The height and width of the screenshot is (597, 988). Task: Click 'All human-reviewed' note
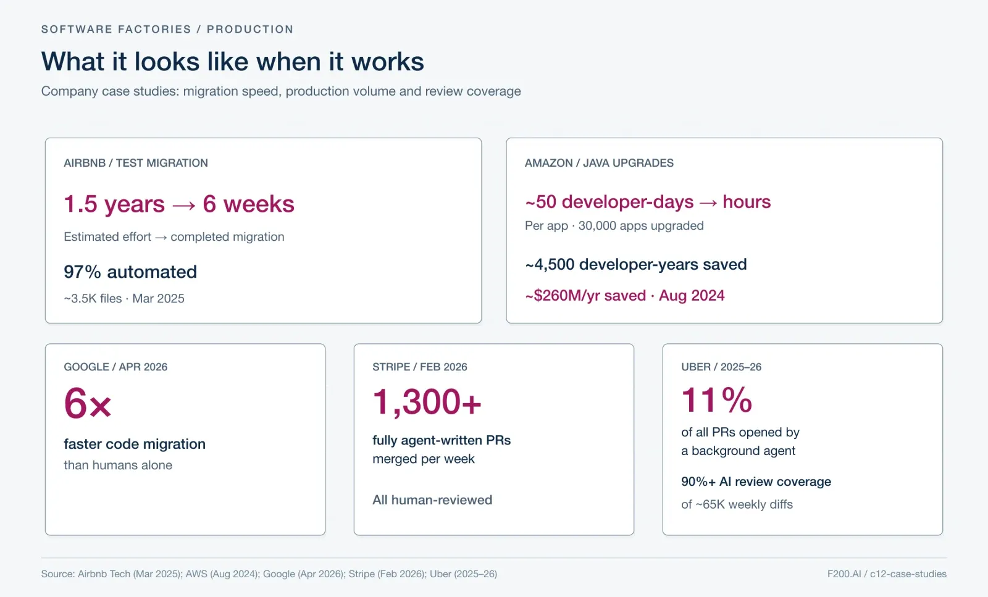point(432,500)
